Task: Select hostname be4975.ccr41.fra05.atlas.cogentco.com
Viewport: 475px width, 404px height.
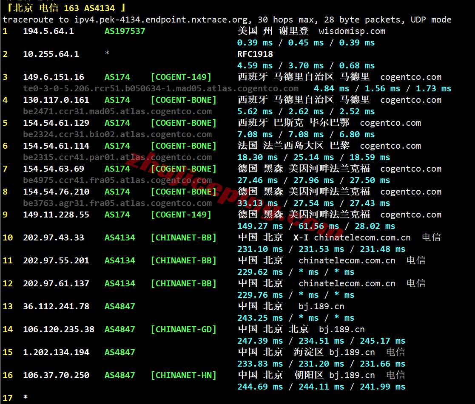Action: pyautogui.click(x=117, y=181)
